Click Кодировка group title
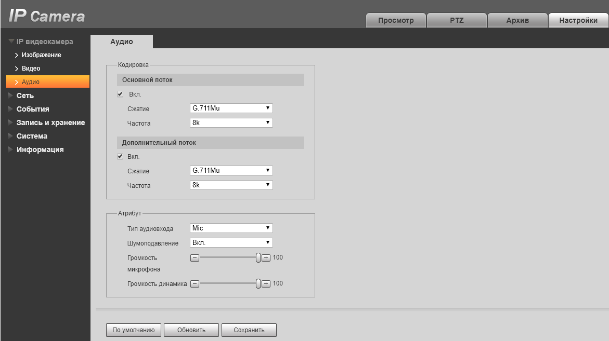This screenshot has width=609, height=341. coord(133,65)
